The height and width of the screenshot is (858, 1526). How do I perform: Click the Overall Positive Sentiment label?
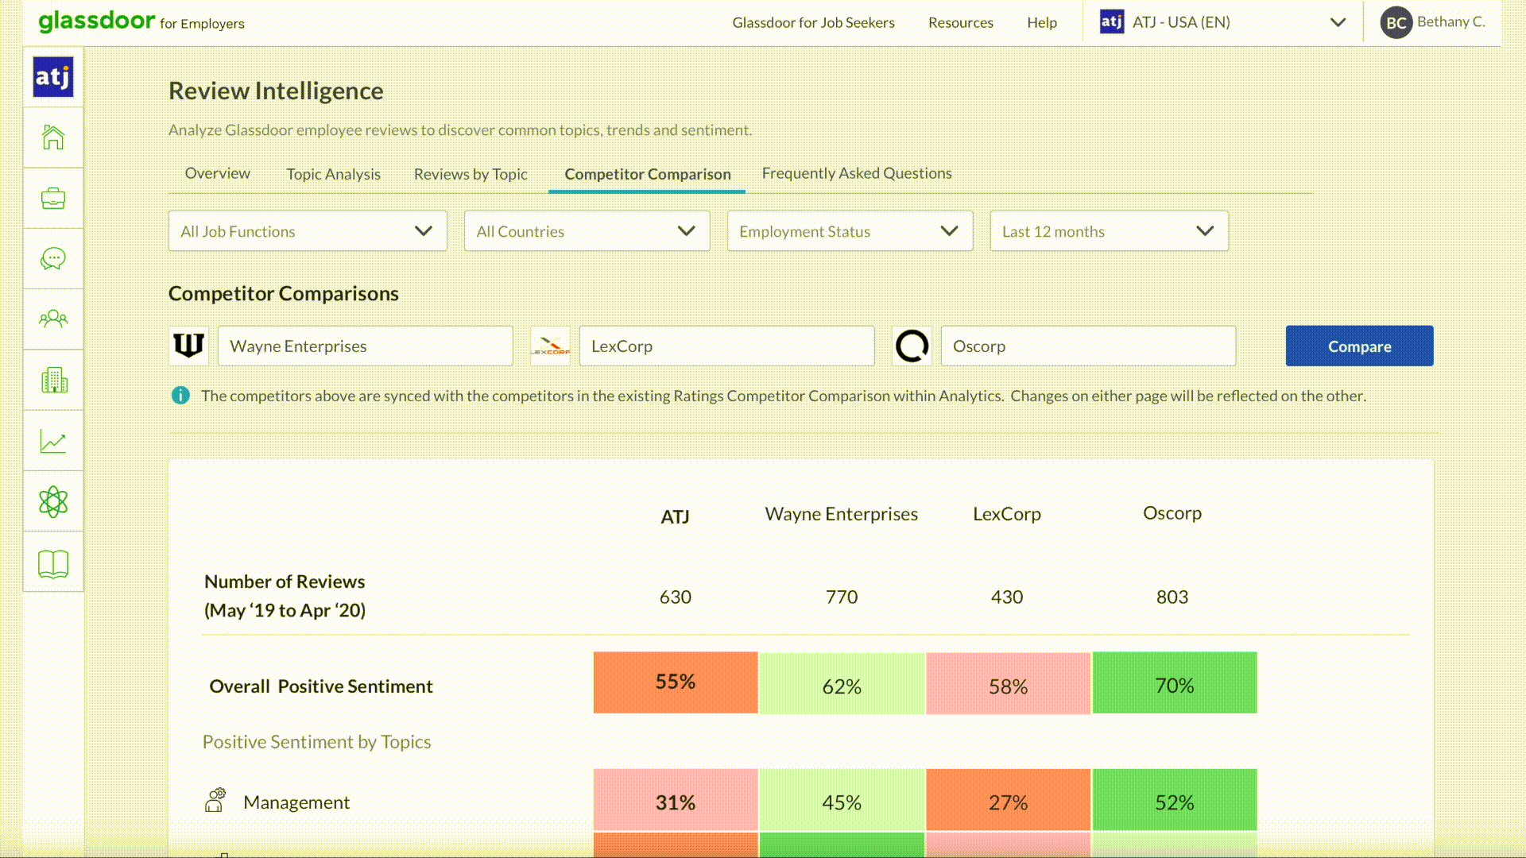pos(321,686)
